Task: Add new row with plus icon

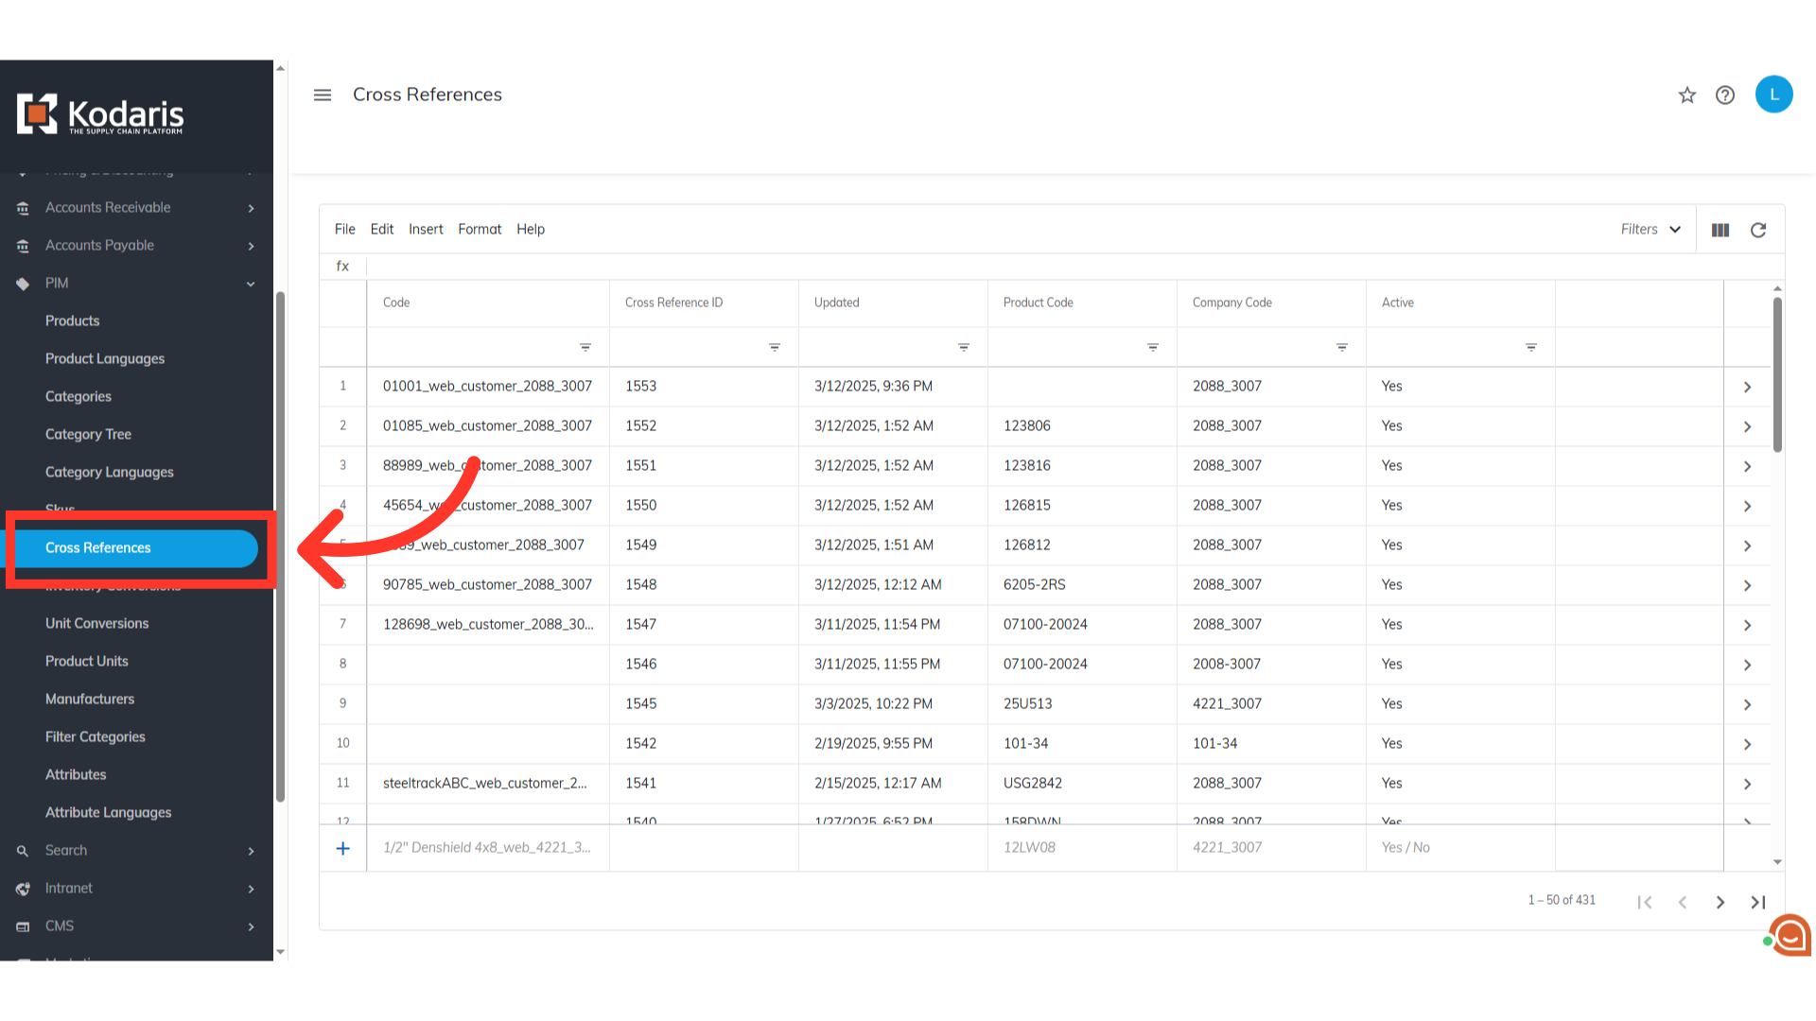Action: coord(343,848)
